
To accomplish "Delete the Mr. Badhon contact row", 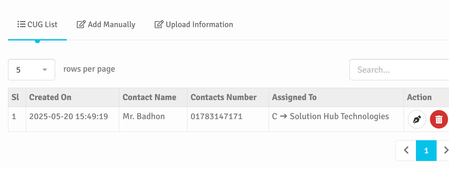I will pyautogui.click(x=439, y=119).
